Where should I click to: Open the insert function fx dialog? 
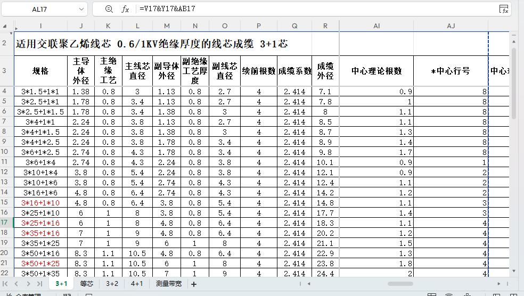pyautogui.click(x=126, y=9)
